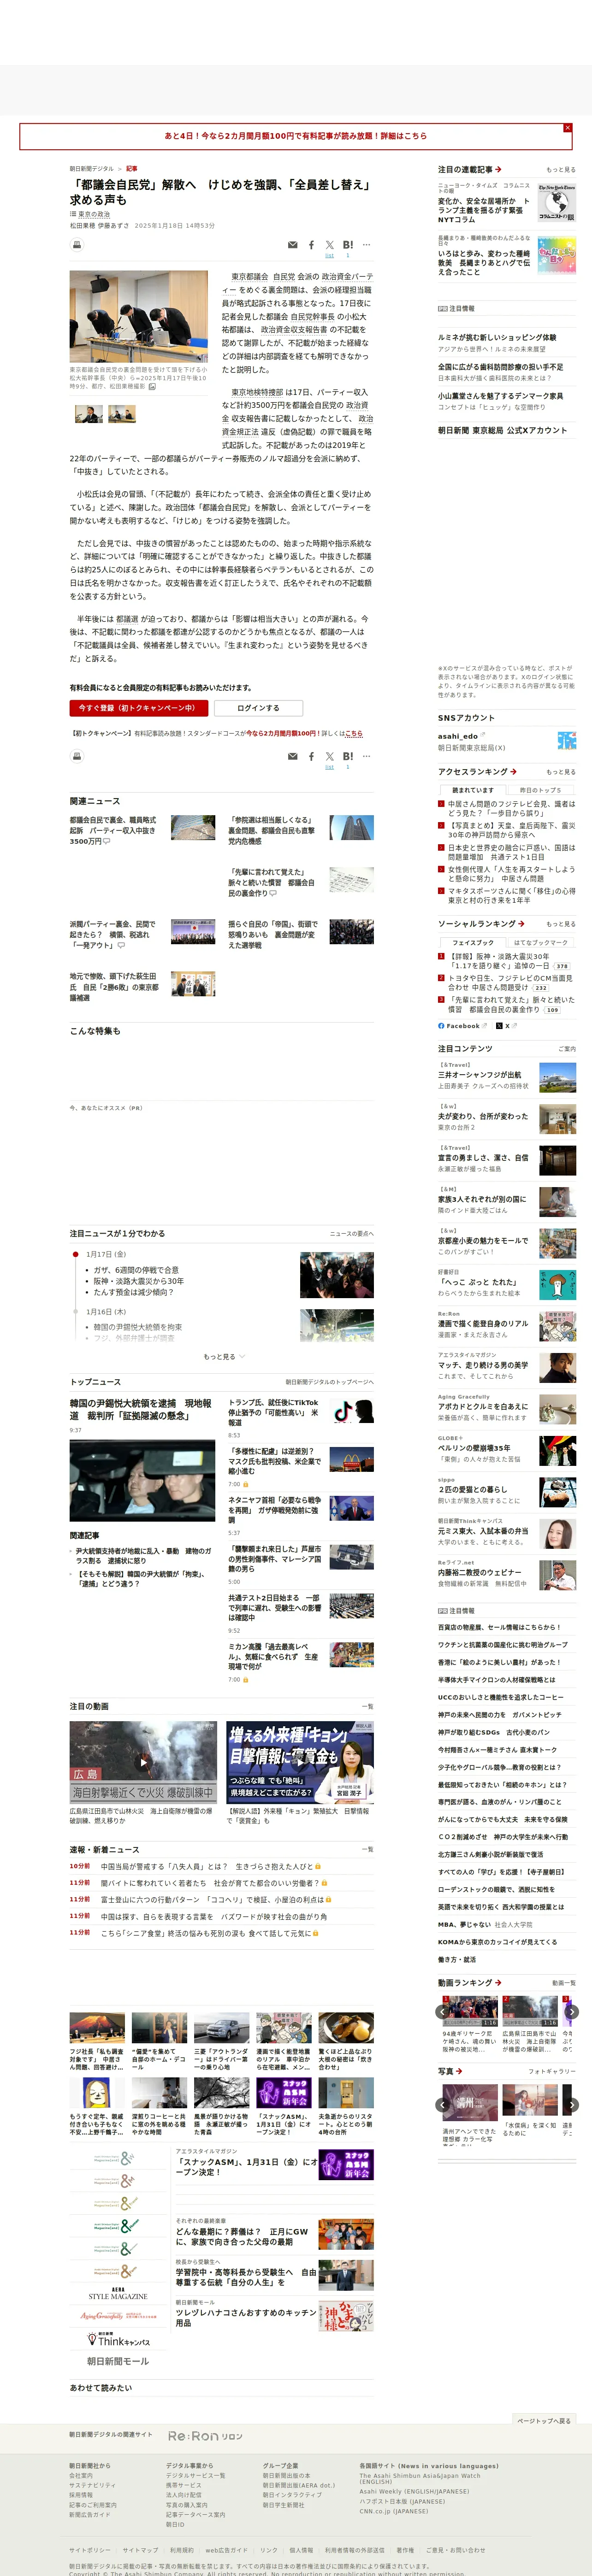
Task: Enlarge the main press conference photo
Action: pos(139,316)
